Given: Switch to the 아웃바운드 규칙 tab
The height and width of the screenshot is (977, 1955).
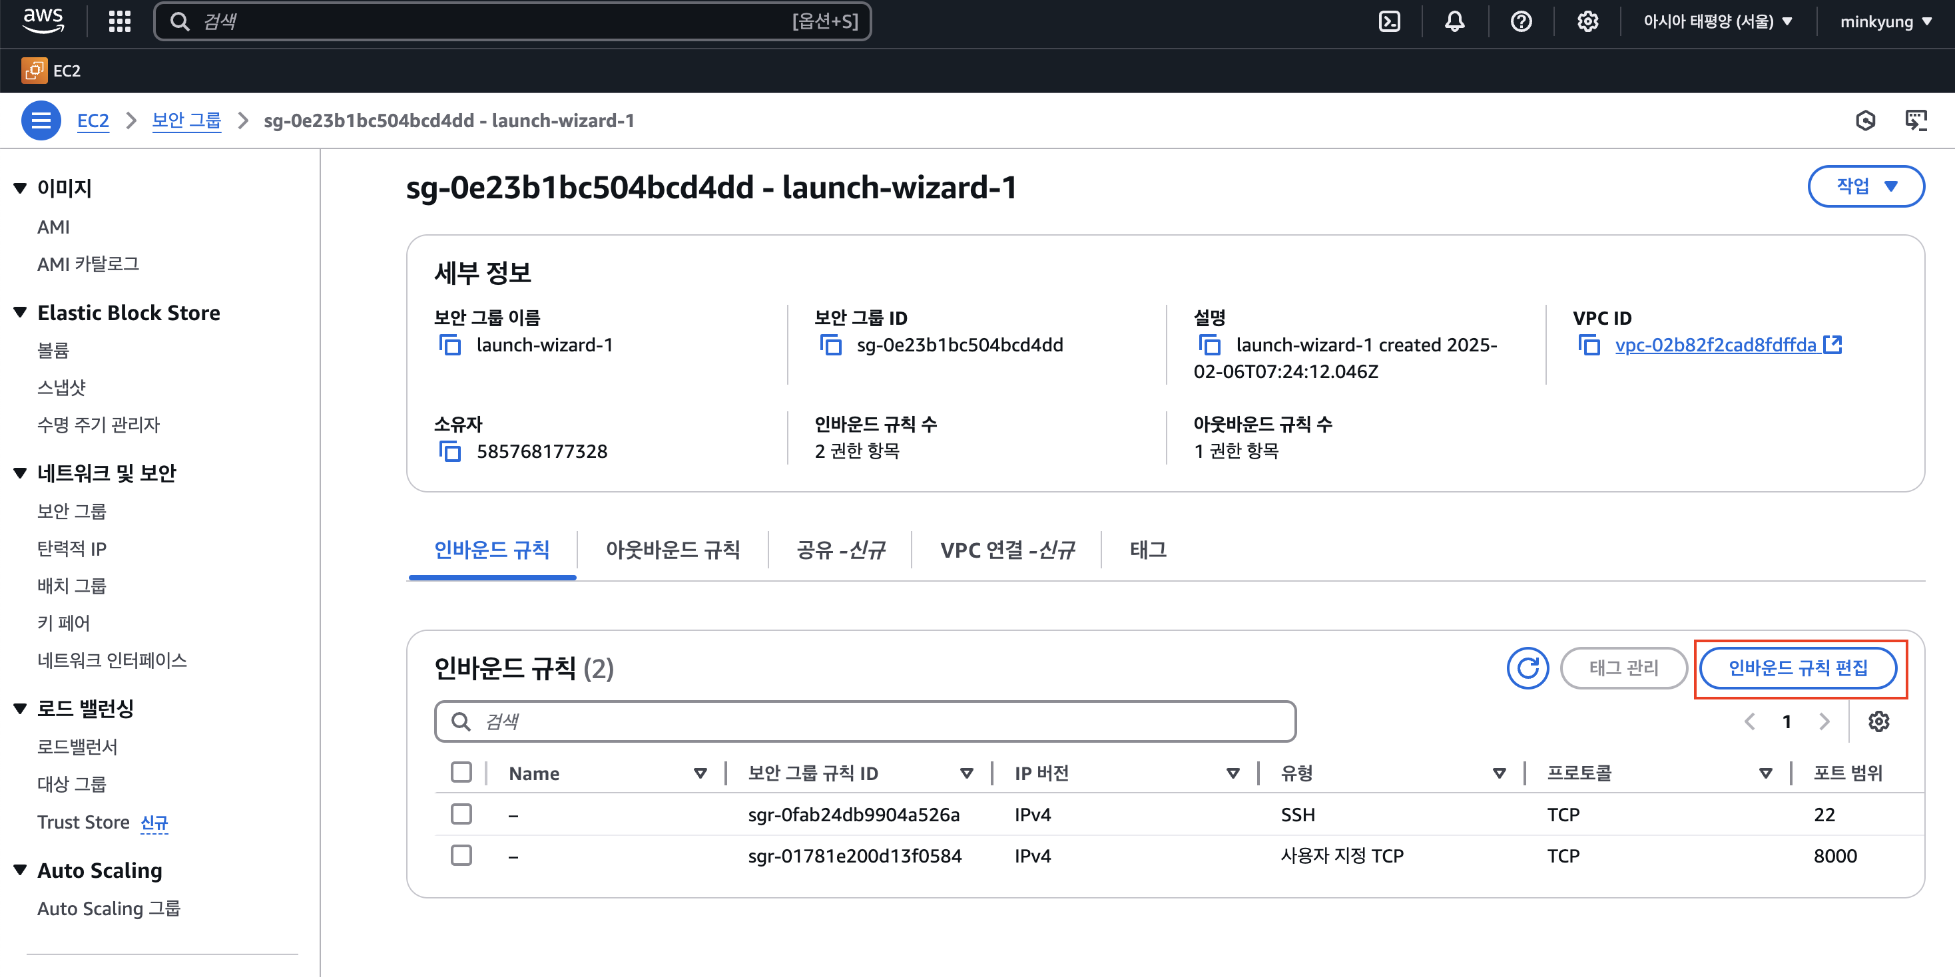Looking at the screenshot, I should click(x=673, y=549).
